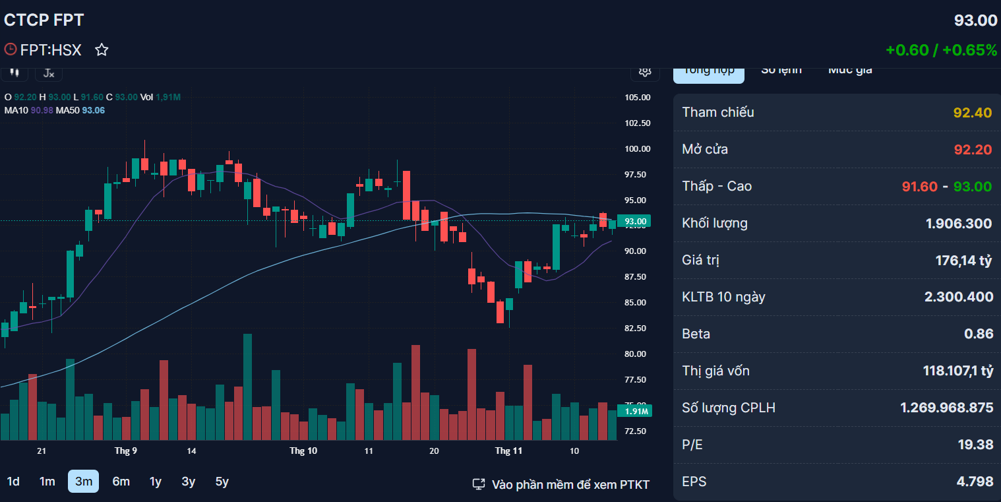The height and width of the screenshot is (502, 1001).
Task: Click the Mở cửa label
Action: click(x=705, y=149)
